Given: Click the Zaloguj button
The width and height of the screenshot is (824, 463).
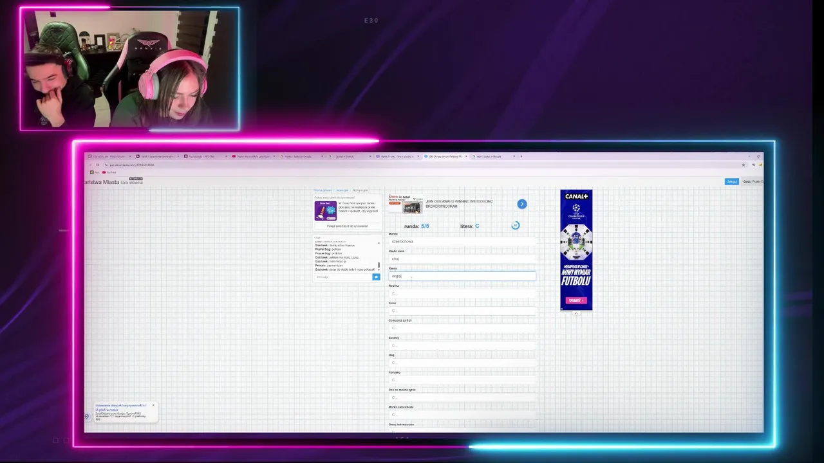Looking at the screenshot, I should [732, 182].
